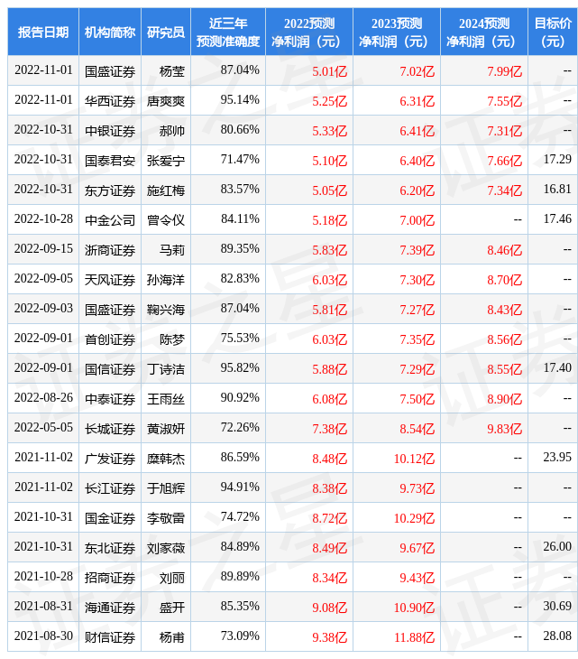Click target price 30.69
Screen dimensions: 578x659
[x=557, y=608]
